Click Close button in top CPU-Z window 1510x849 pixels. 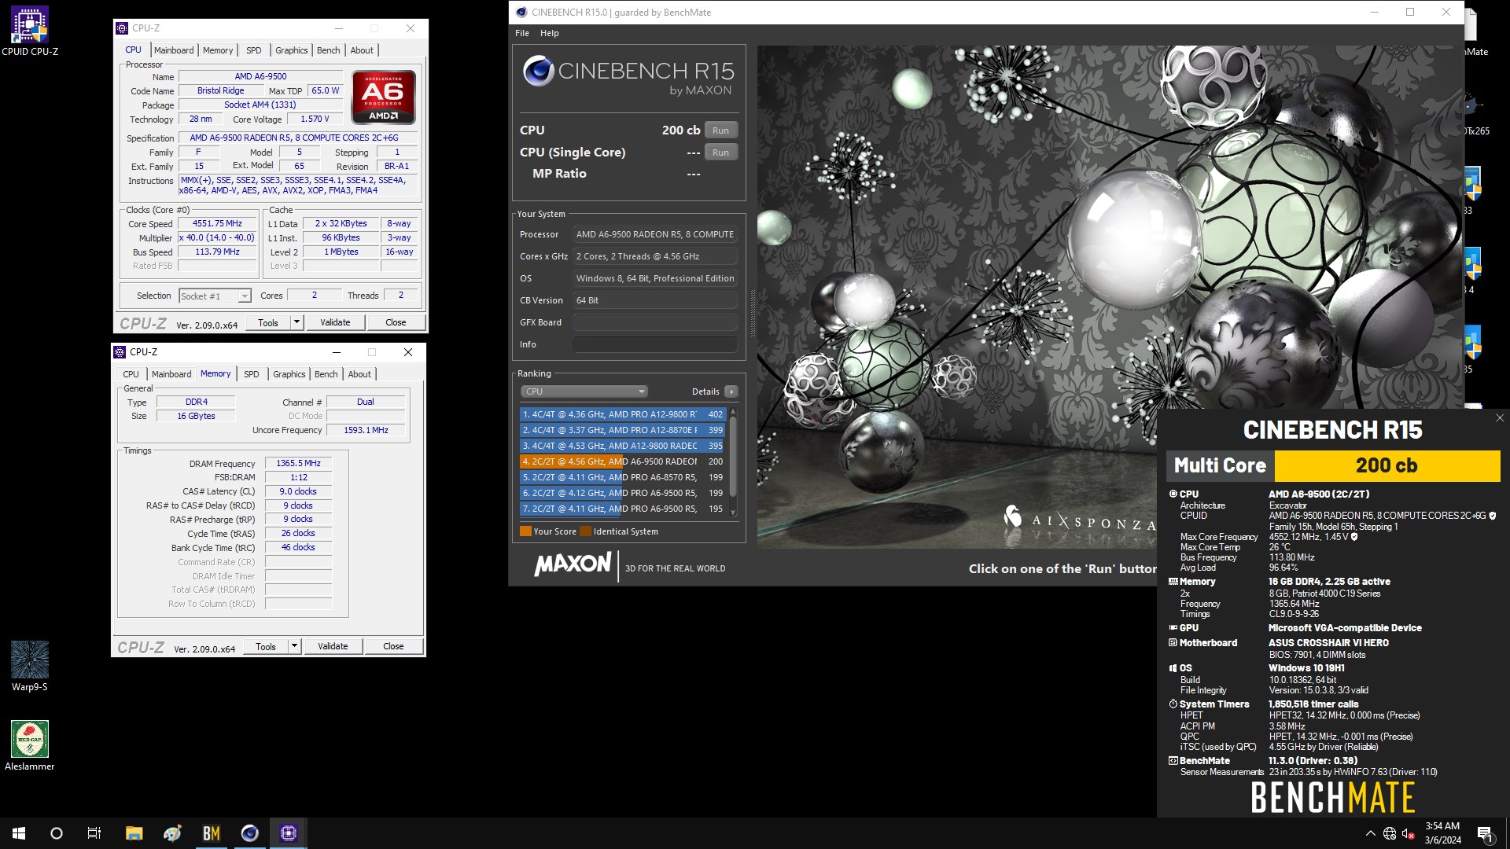396,322
